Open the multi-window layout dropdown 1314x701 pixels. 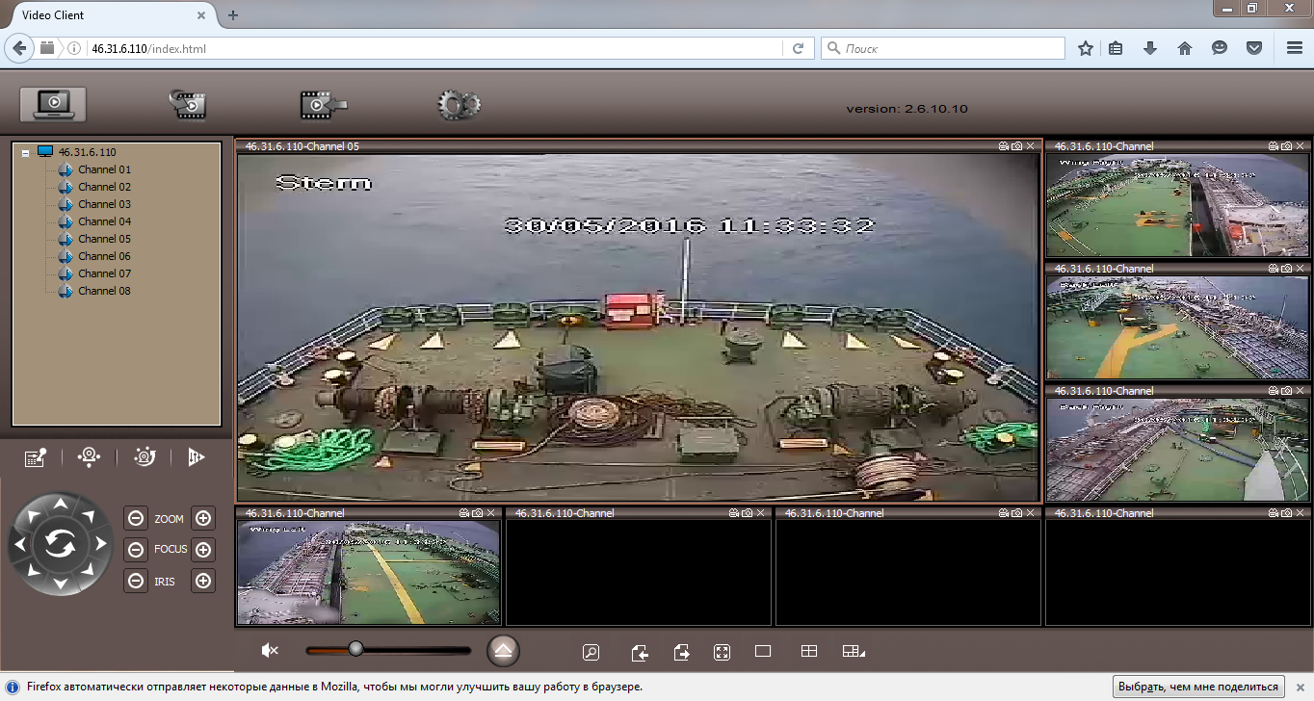pyautogui.click(x=853, y=652)
